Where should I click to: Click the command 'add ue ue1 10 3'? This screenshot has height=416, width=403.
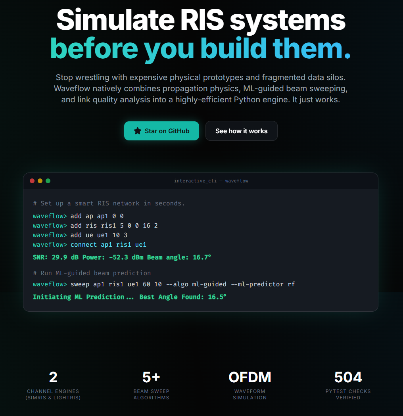[x=99, y=235]
